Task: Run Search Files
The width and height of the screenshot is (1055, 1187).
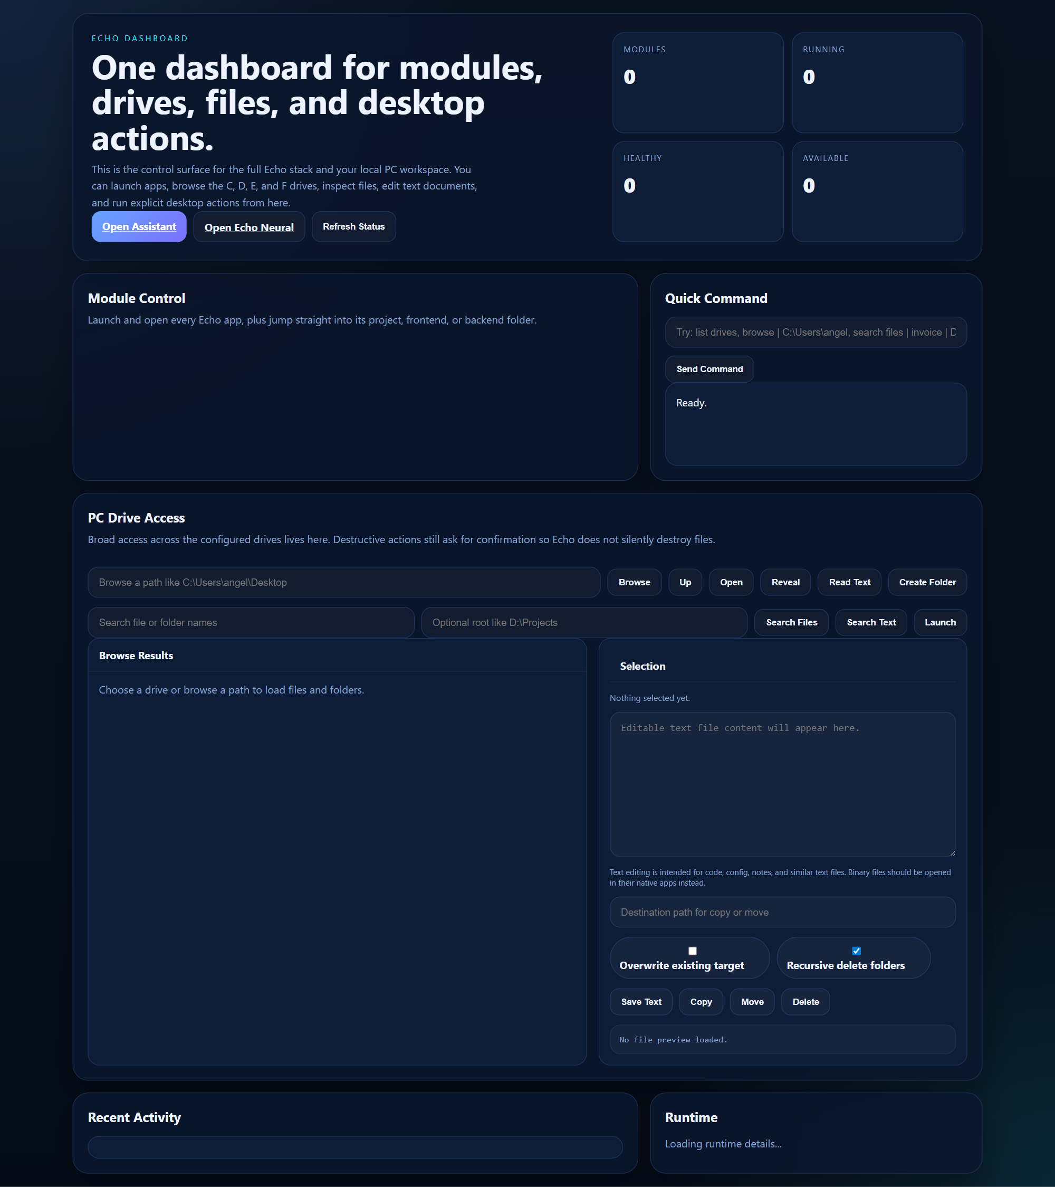Action: coord(791,622)
